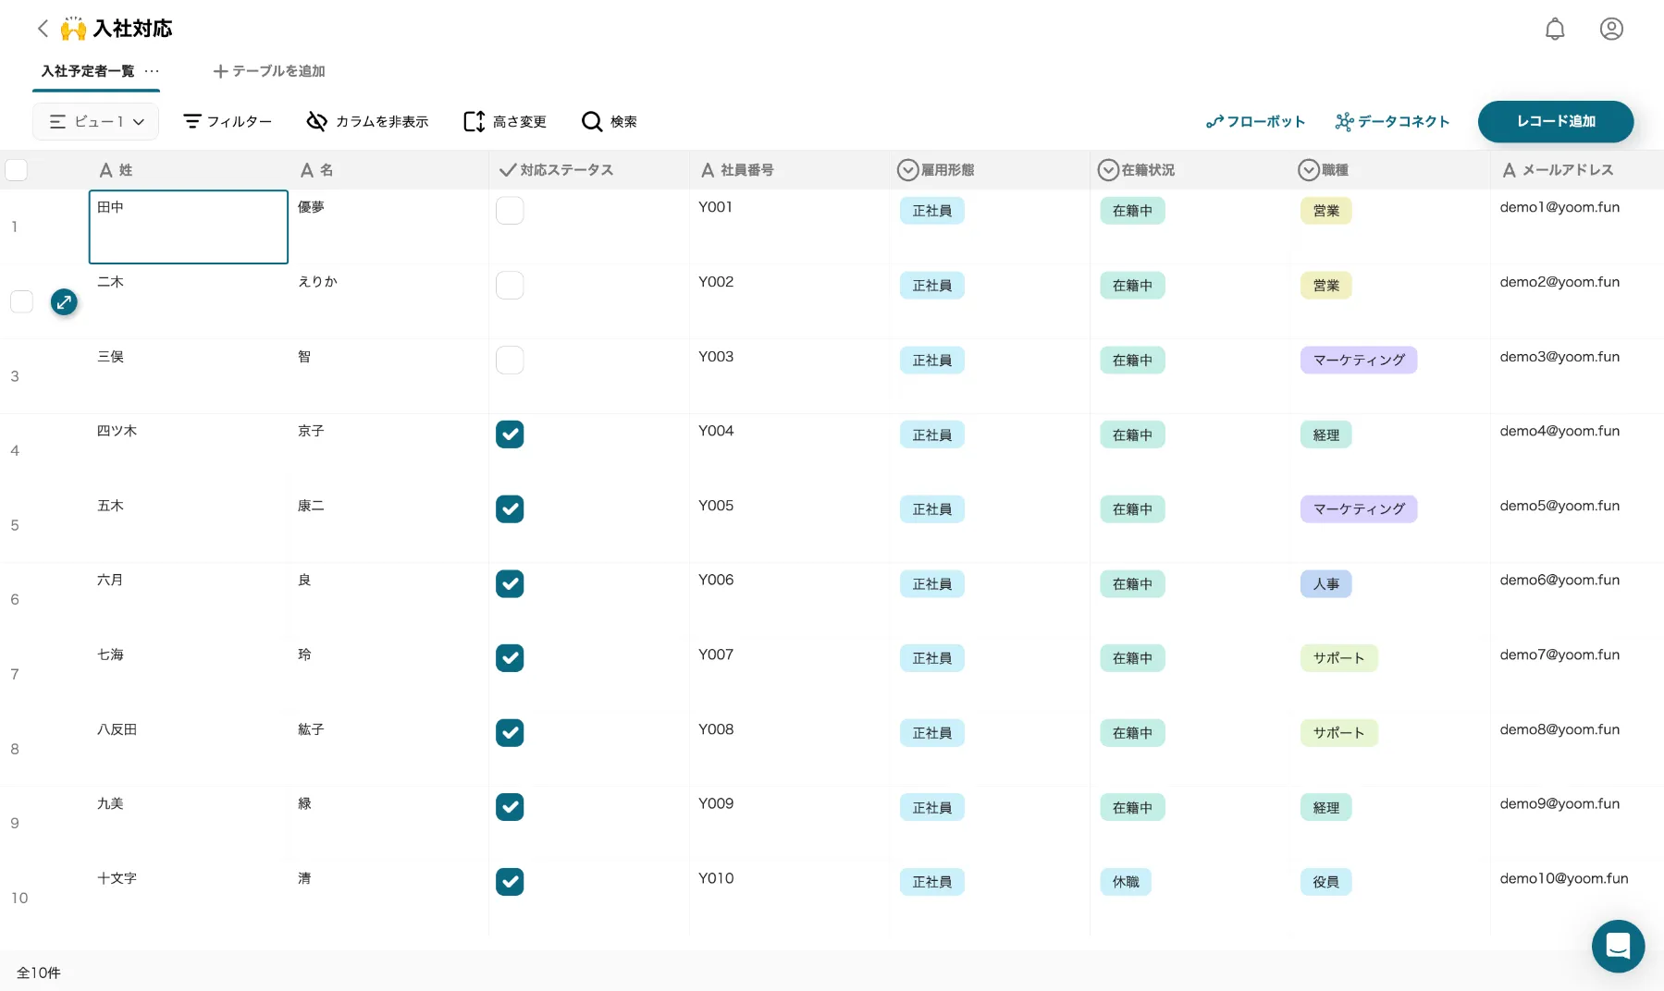This screenshot has height=991, width=1664.
Task: Expand the row 2 record detail icon
Action: [x=64, y=301]
